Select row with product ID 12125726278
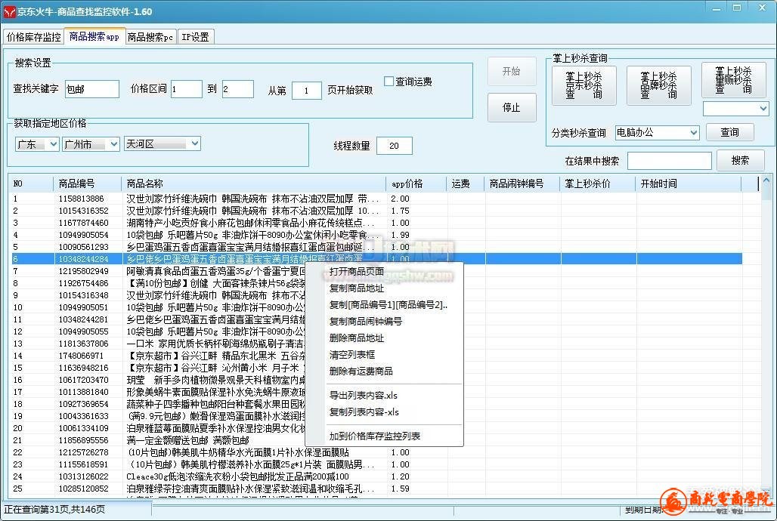777x521 pixels. tap(376, 452)
